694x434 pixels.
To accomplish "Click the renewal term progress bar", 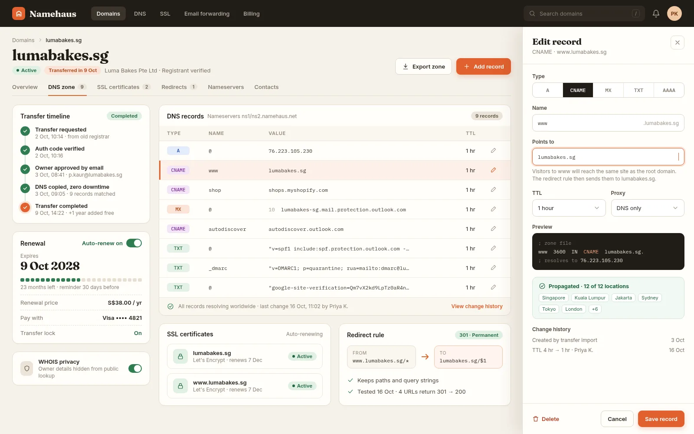I will 81,280.
